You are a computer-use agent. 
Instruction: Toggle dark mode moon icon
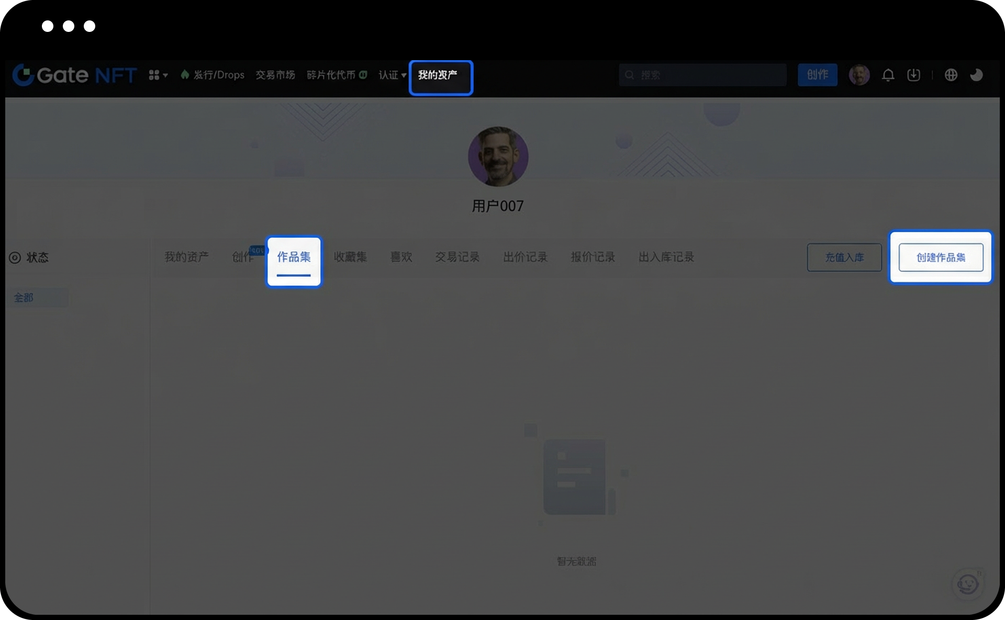point(976,75)
